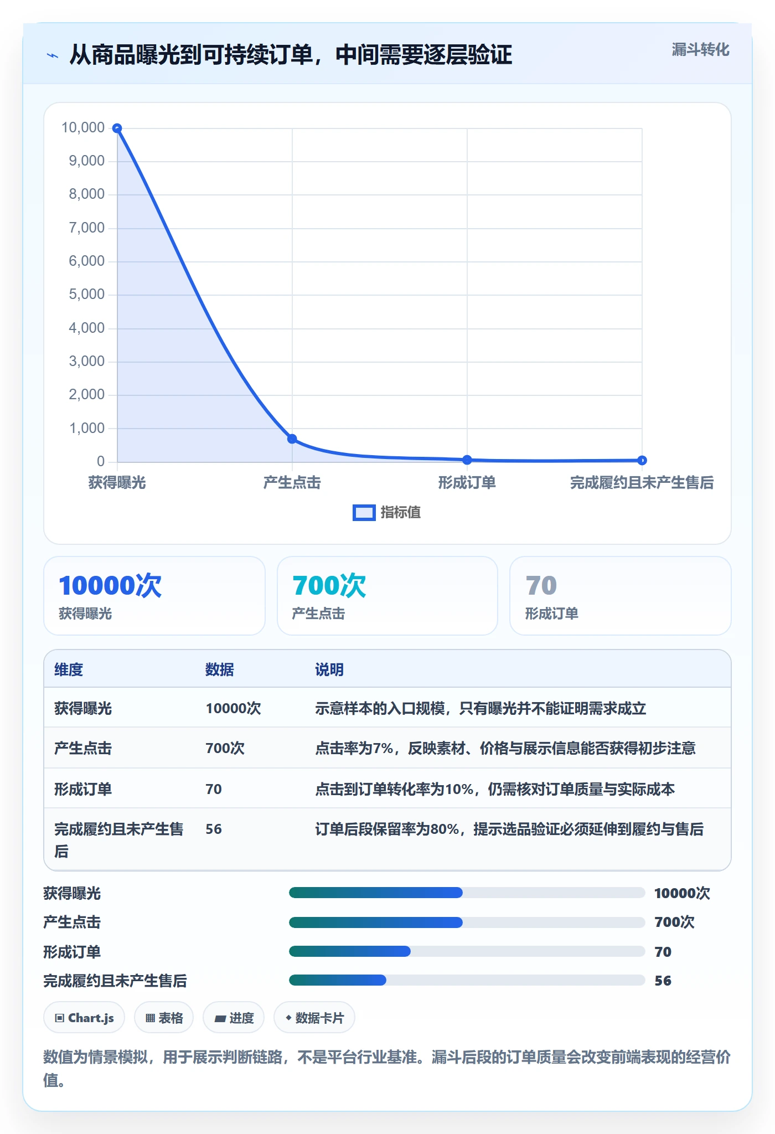Click the 形成订单 data point on the chart
Image resolution: width=775 pixels, height=1134 pixels.
point(467,460)
